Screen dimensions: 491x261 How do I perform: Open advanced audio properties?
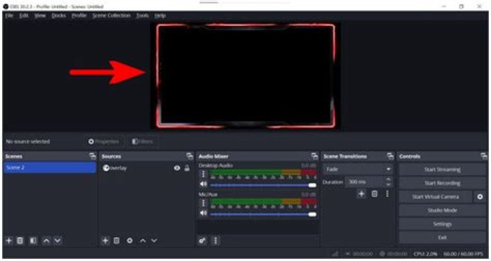pyautogui.click(x=203, y=241)
